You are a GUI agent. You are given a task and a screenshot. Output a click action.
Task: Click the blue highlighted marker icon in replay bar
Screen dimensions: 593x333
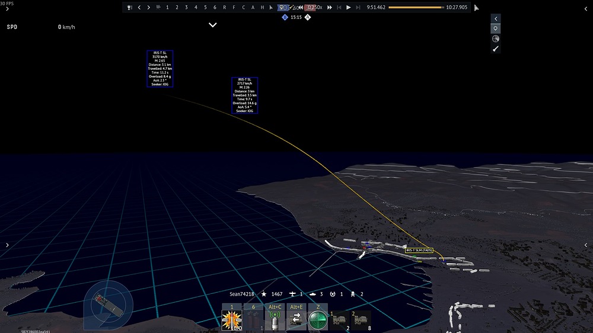point(282,7)
